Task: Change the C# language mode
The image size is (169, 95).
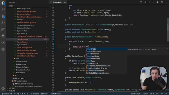Action: click(x=162, y=94)
